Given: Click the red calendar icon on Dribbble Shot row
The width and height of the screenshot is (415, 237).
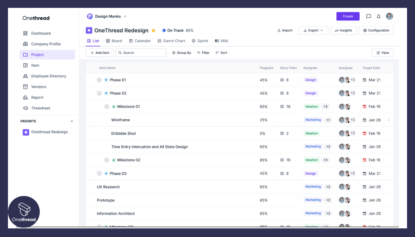Looking at the screenshot, I should pyautogui.click(x=364, y=133).
